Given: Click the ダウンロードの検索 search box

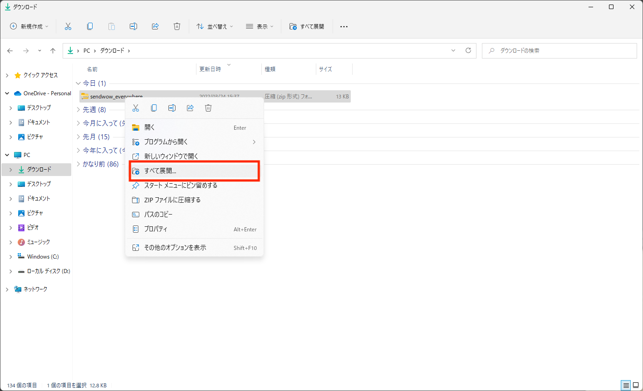Looking at the screenshot, I should 560,51.
